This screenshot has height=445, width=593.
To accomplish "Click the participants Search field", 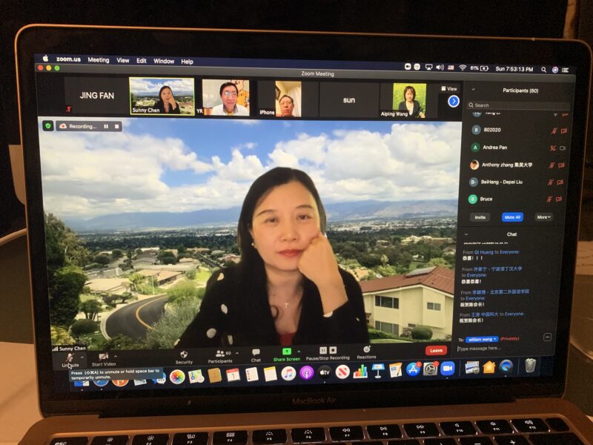I will pos(518,105).
